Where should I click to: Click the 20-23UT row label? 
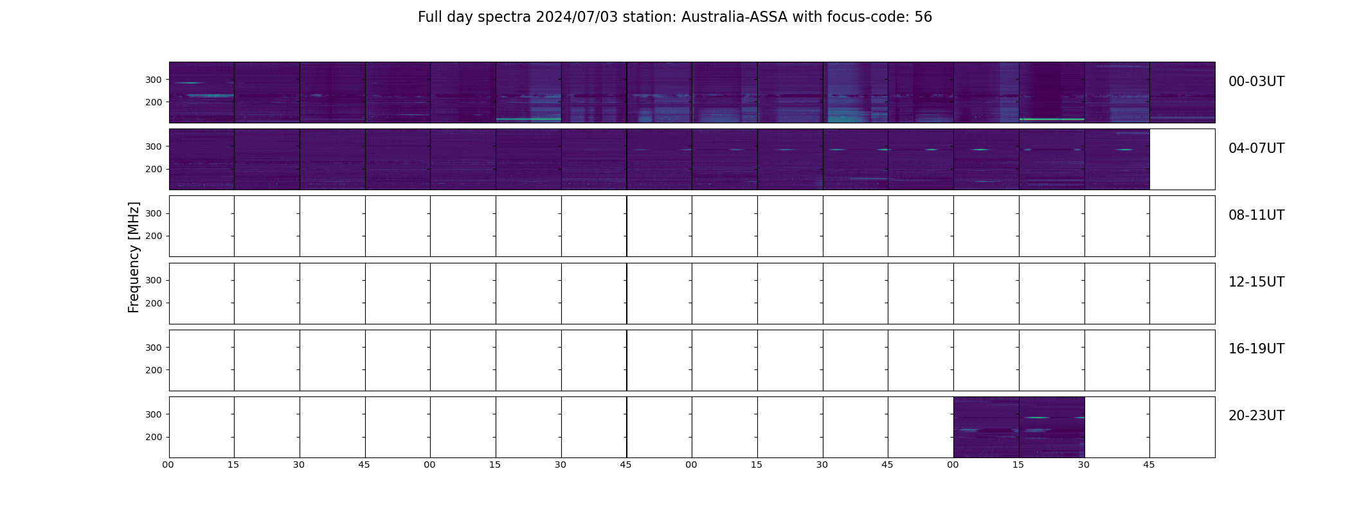pos(1256,416)
